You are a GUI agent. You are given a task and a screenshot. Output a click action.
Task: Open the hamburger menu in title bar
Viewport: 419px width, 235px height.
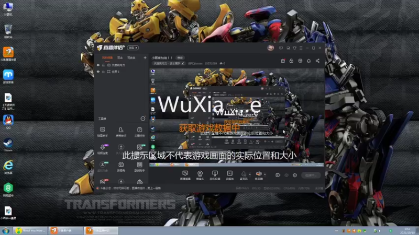pos(301,48)
